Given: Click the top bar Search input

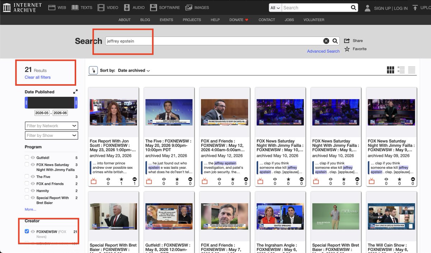Looking at the screenshot, I should pyautogui.click(x=315, y=8).
